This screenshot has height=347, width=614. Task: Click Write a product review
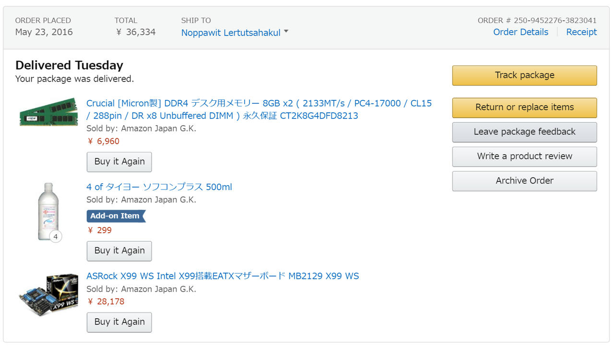(524, 156)
